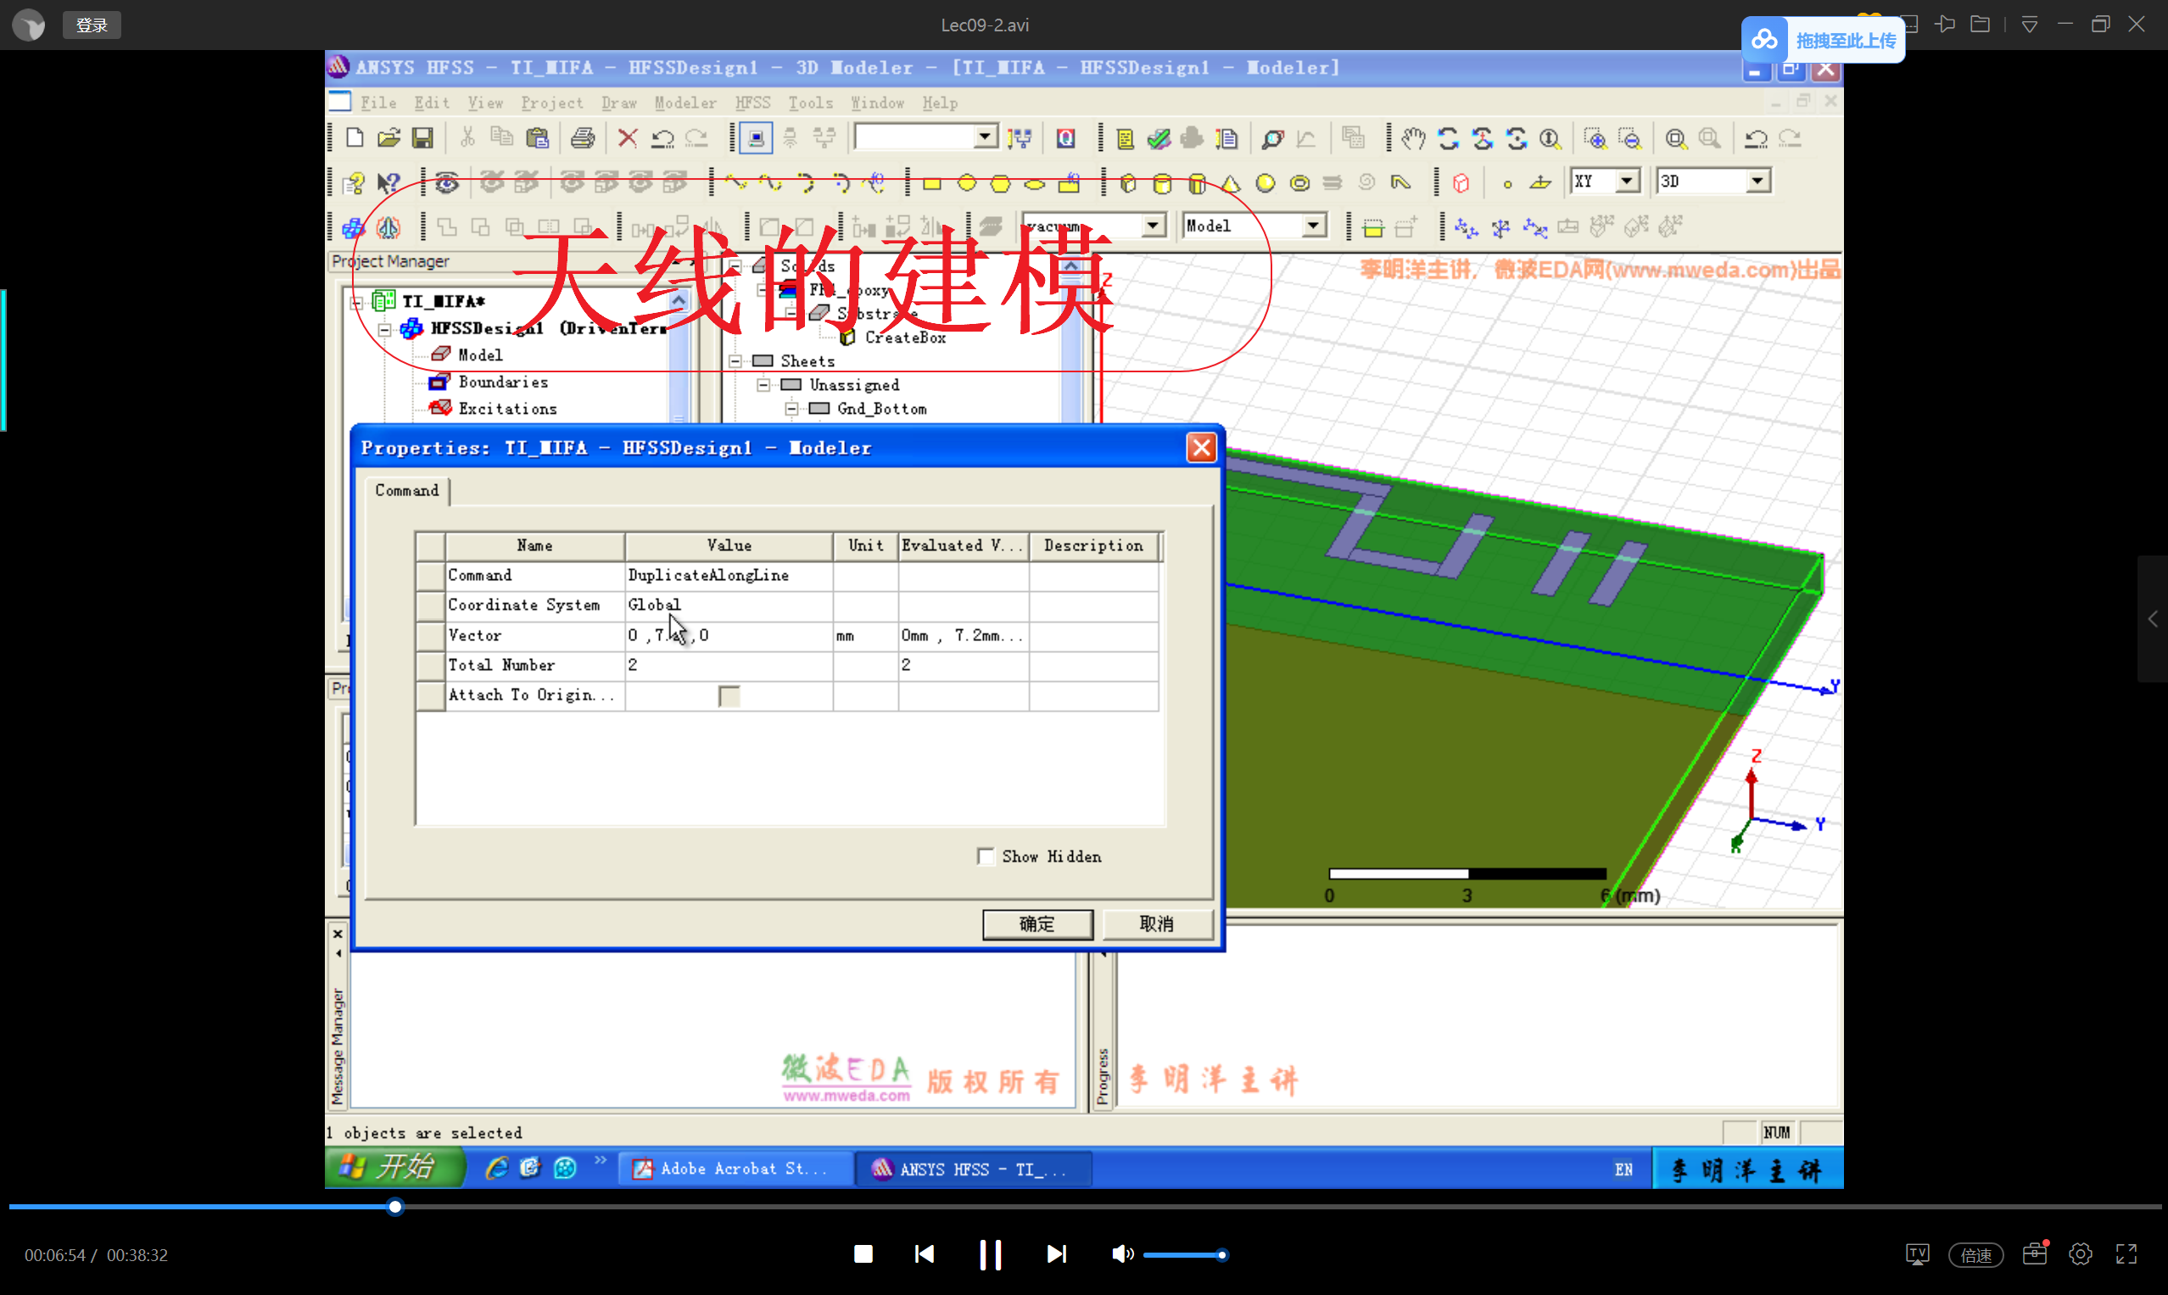
Task: Click the Cut scissors icon
Action: click(468, 138)
